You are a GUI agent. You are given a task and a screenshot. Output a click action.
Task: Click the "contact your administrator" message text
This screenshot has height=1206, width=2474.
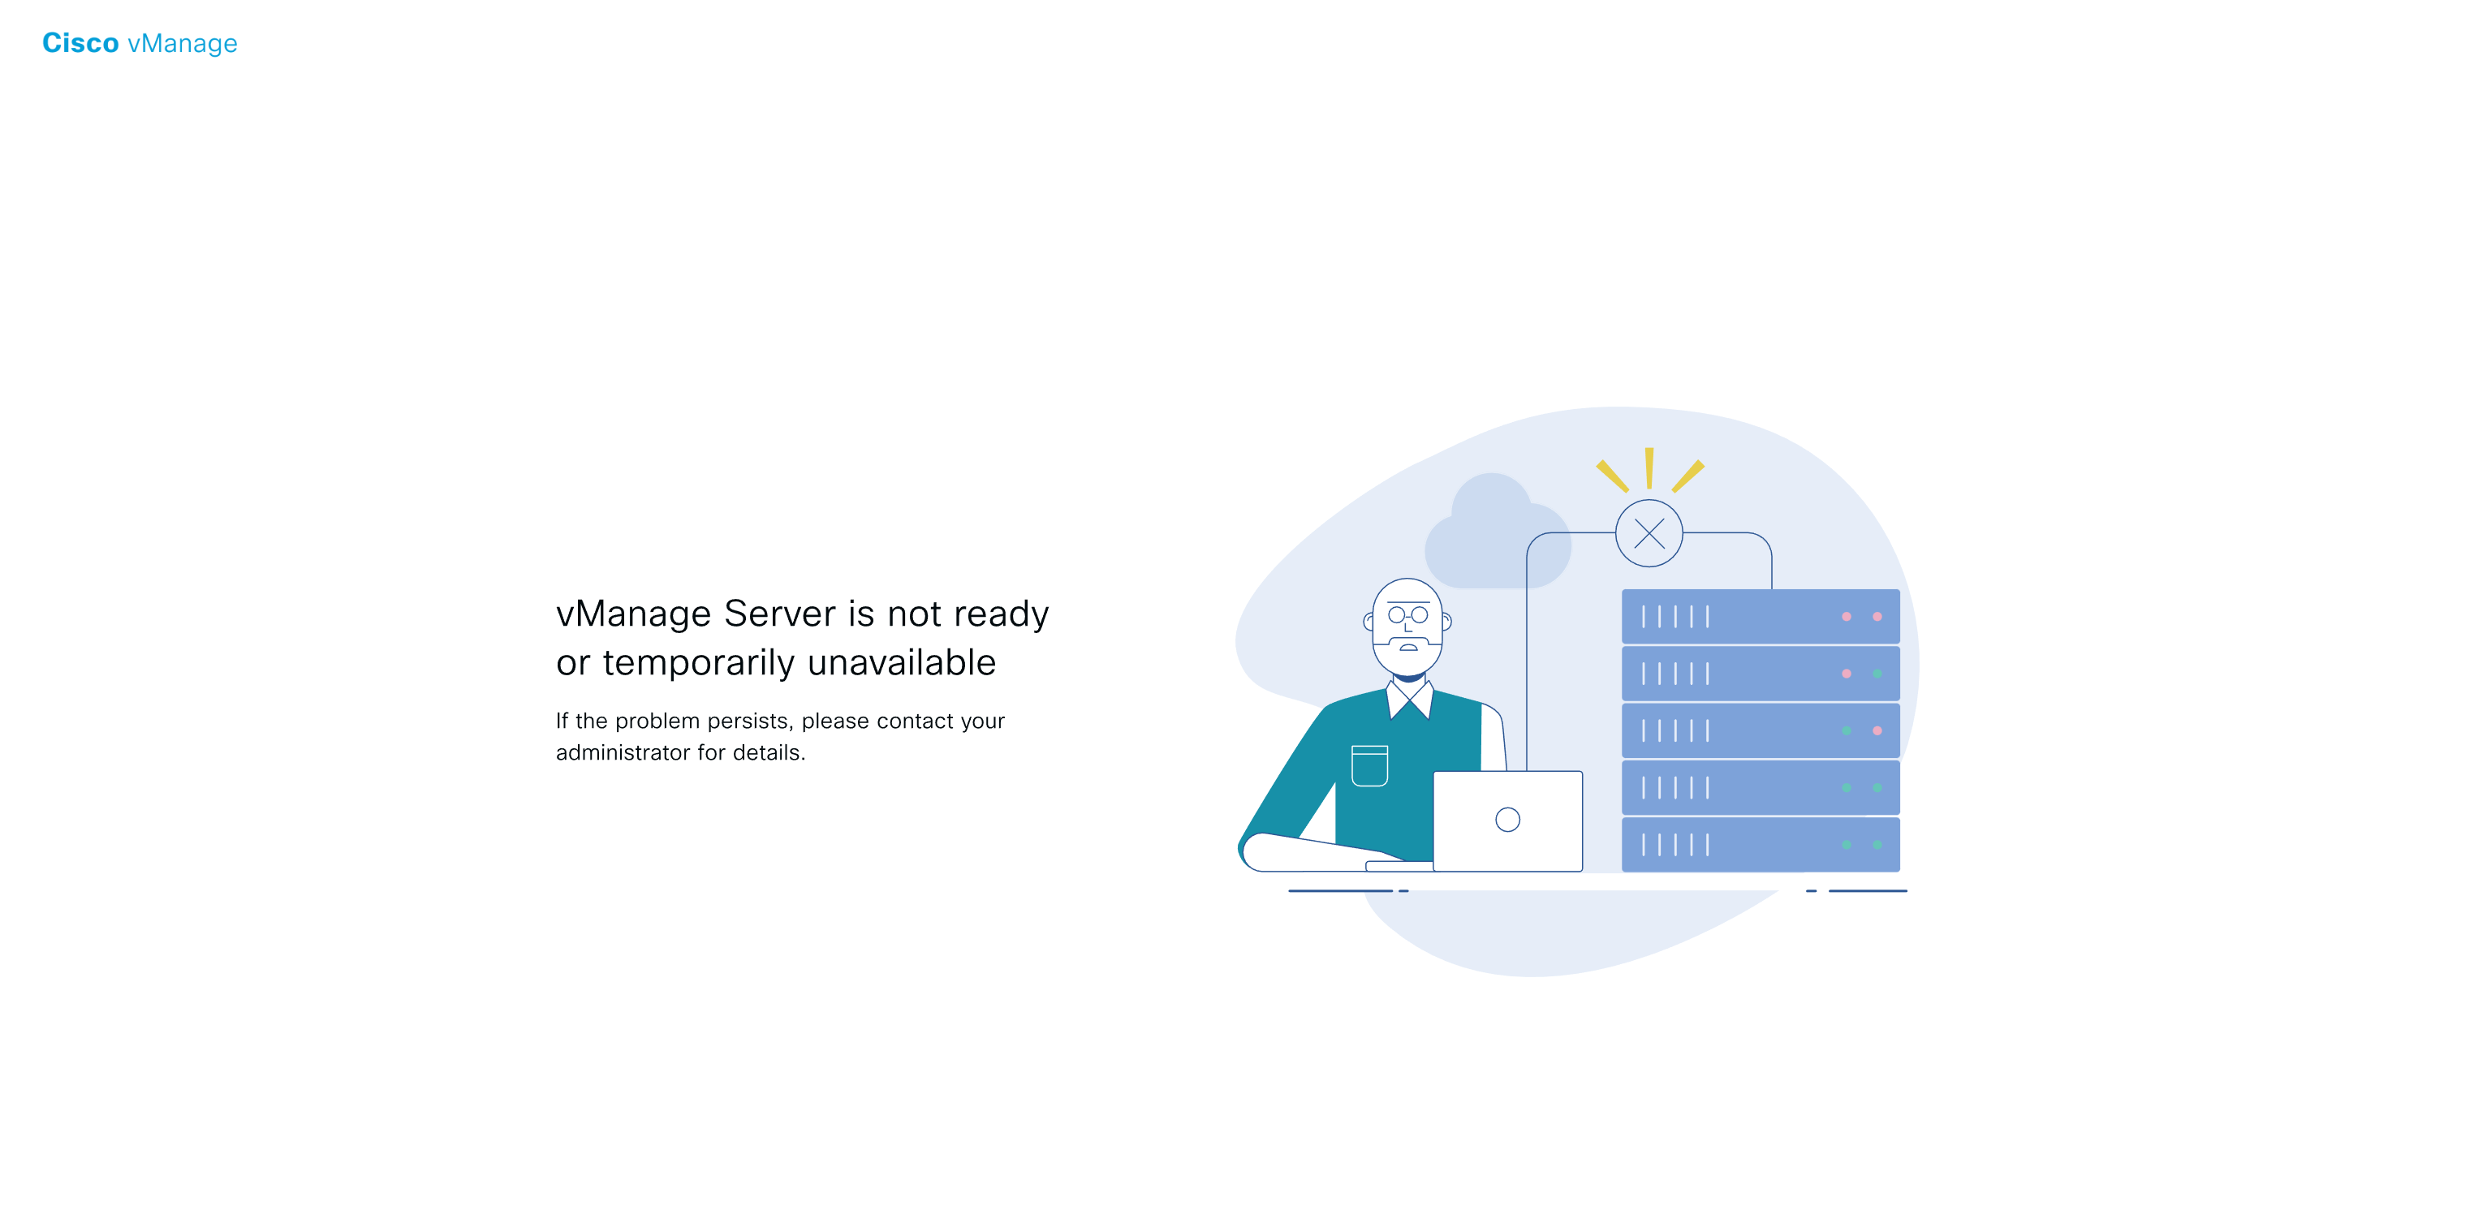[780, 736]
